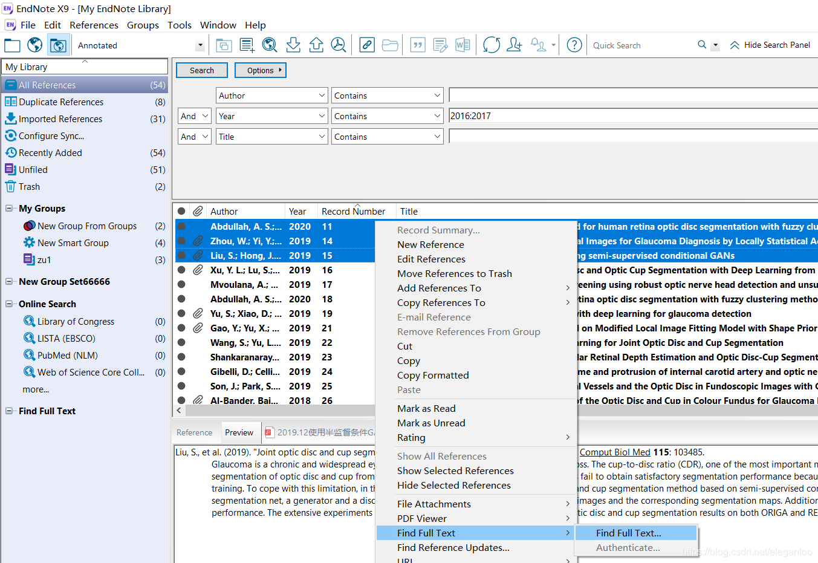Collapse the Online Search group section

[x=9, y=304]
